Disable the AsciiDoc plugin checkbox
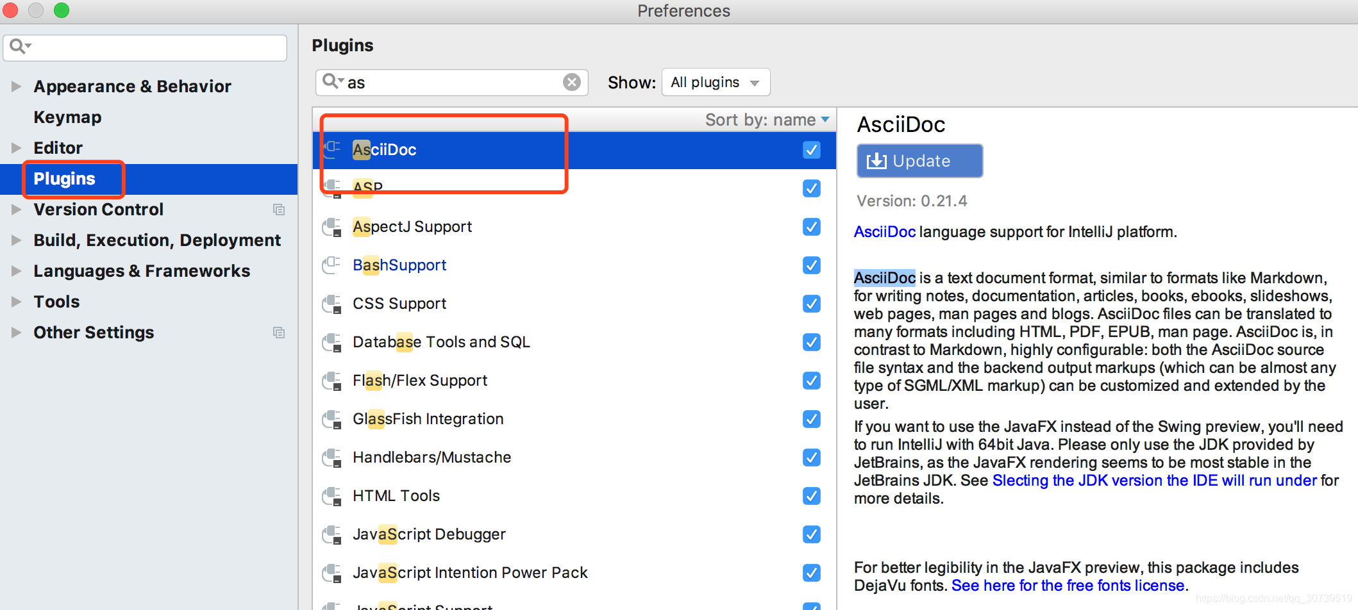 click(x=812, y=150)
